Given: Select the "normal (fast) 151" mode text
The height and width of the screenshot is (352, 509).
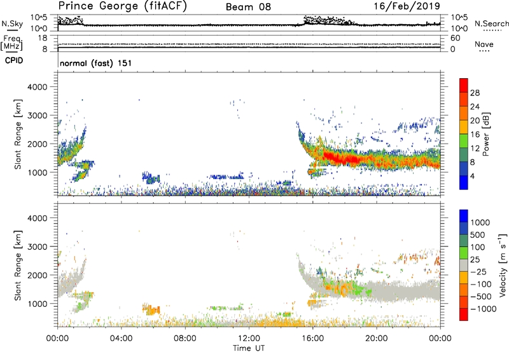Looking at the screenshot, I should tap(96, 63).
